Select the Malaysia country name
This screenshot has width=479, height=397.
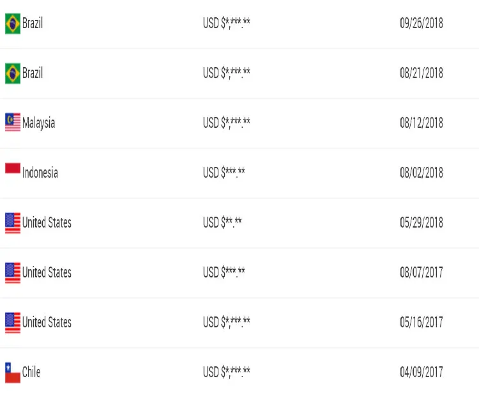[38, 123]
